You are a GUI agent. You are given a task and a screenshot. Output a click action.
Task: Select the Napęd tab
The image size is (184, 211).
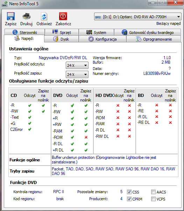tap(24, 38)
